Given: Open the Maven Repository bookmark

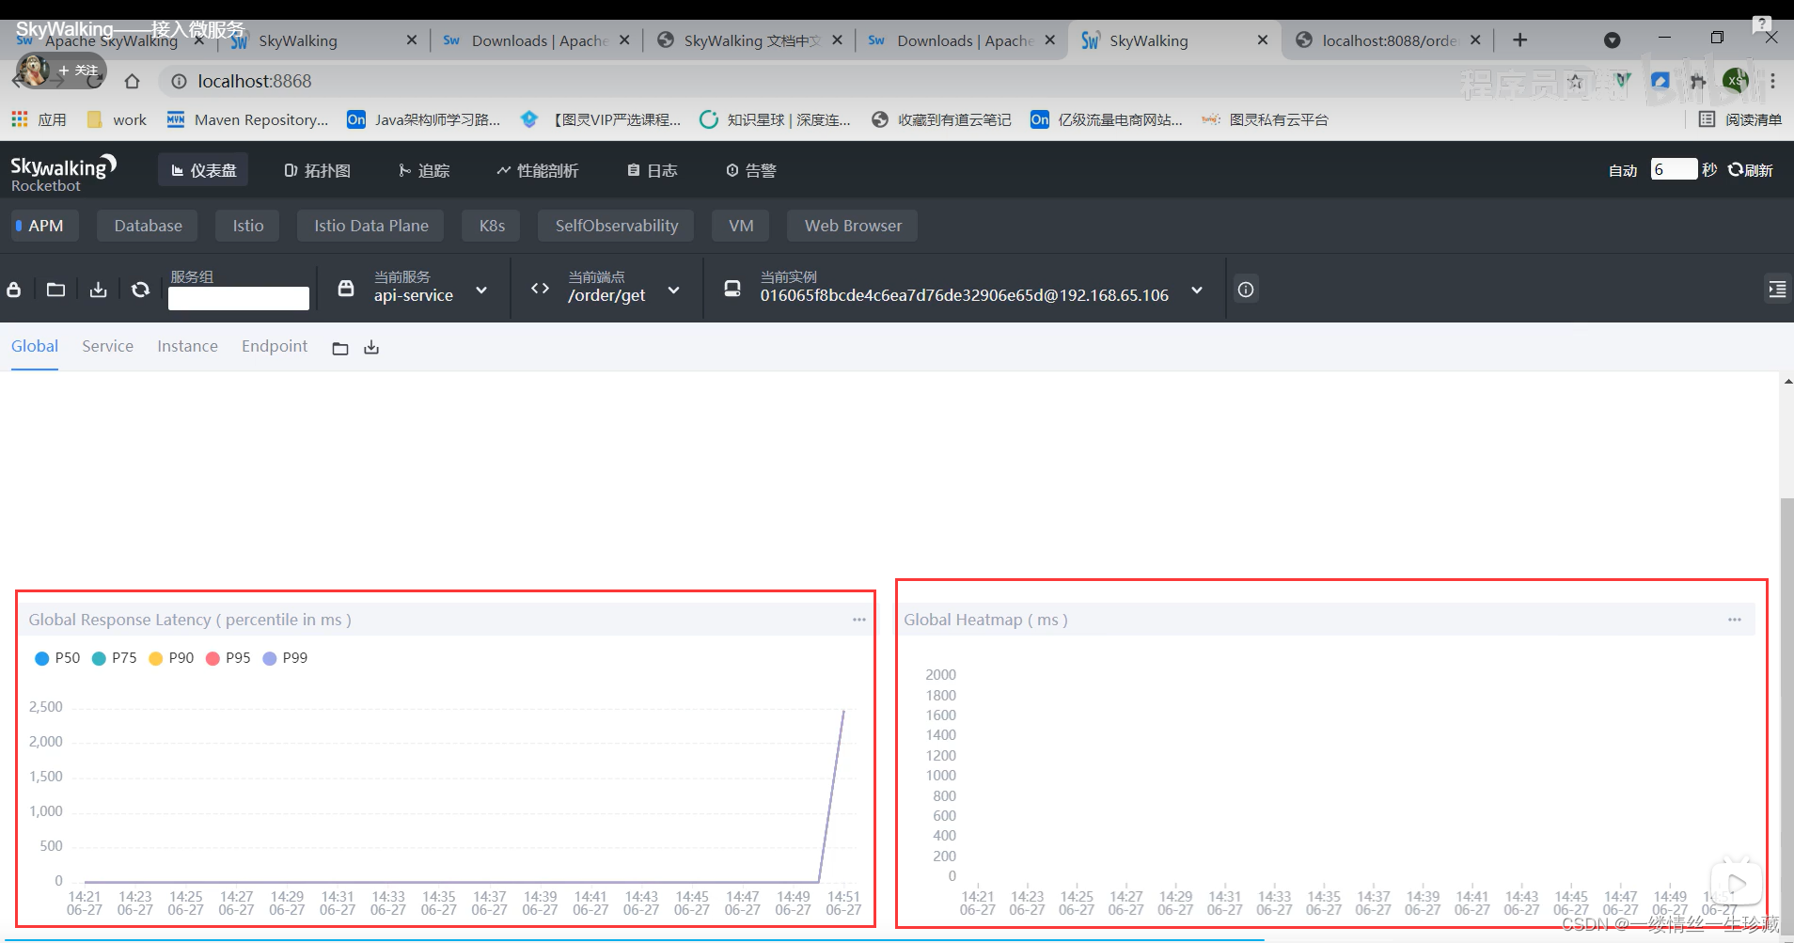Looking at the screenshot, I should tap(248, 119).
